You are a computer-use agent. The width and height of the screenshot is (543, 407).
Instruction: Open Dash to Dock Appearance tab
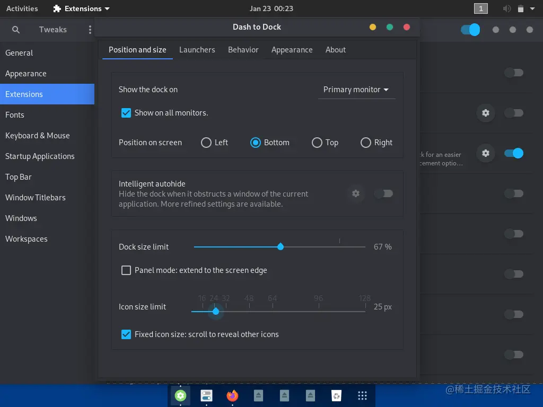292,50
